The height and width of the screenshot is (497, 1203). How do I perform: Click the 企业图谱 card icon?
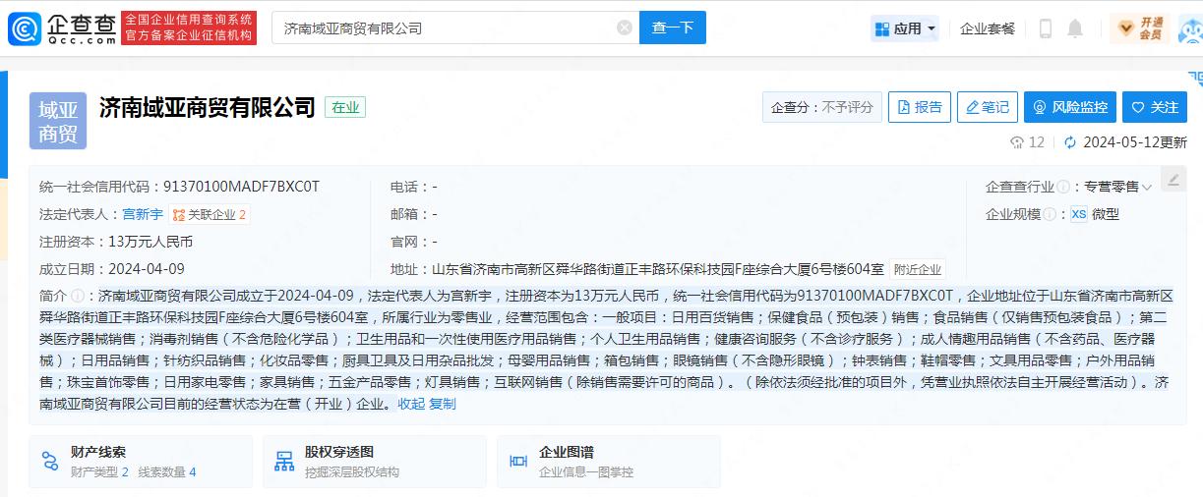[518, 462]
